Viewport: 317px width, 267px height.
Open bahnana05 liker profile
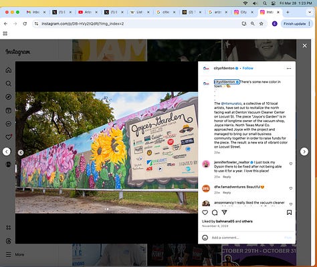click(225, 222)
